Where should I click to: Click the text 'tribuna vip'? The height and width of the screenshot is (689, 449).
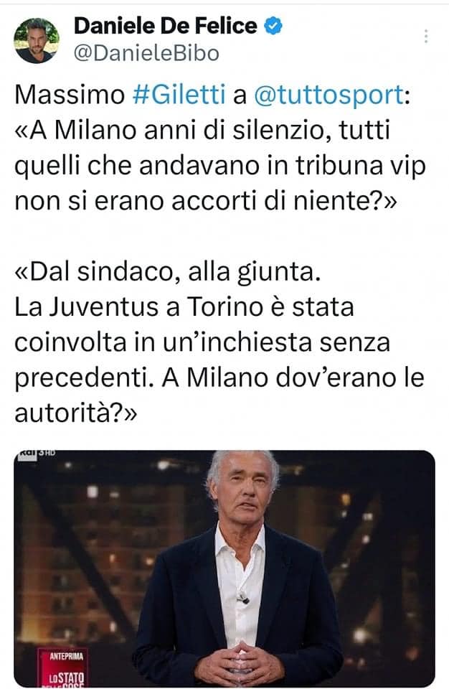[x=360, y=166]
